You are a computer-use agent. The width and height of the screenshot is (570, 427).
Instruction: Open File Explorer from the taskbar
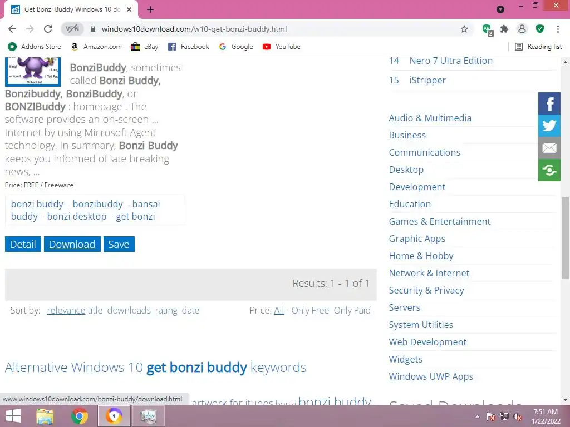pos(45,416)
